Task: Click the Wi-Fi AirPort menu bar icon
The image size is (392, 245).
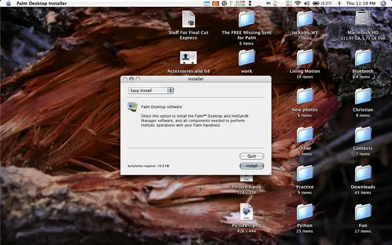Action: point(297,3)
